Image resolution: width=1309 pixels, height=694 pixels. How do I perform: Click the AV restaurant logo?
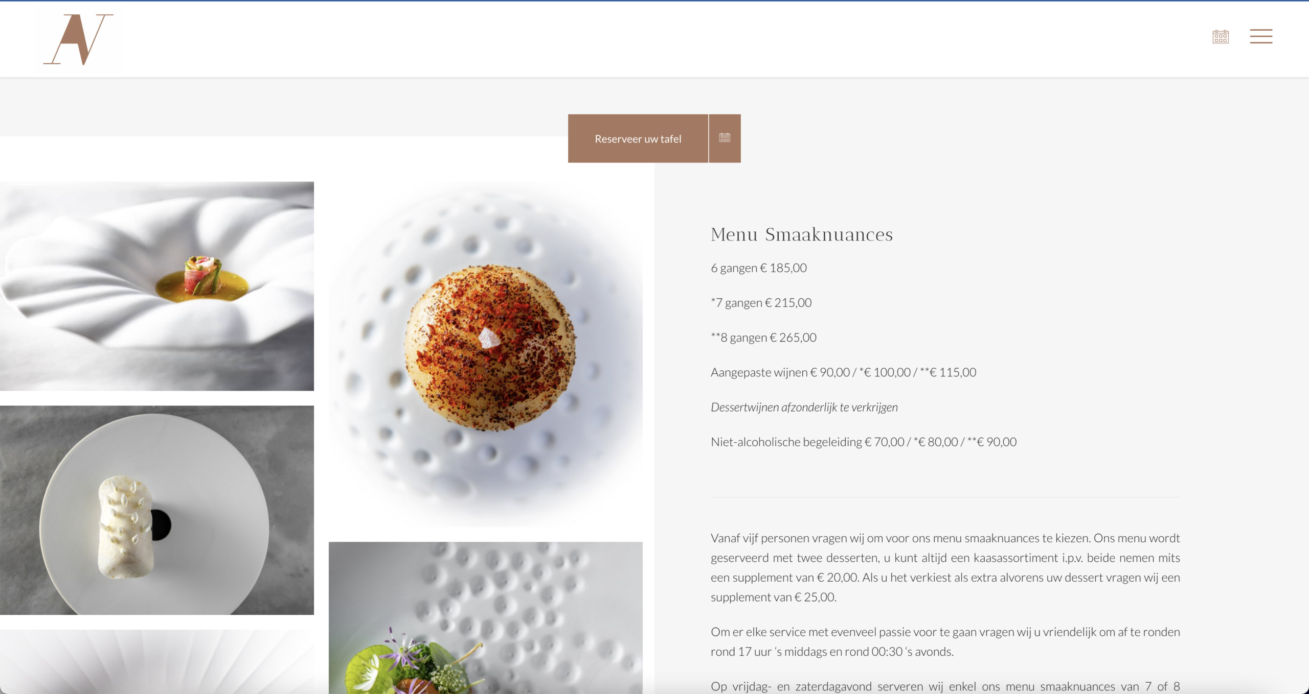(x=78, y=39)
